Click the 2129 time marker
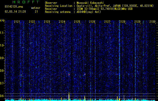158x101 pixels. [137, 22]
